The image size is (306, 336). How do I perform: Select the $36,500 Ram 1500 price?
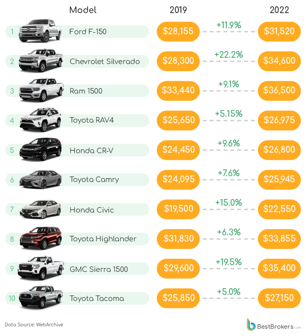pyautogui.click(x=279, y=90)
